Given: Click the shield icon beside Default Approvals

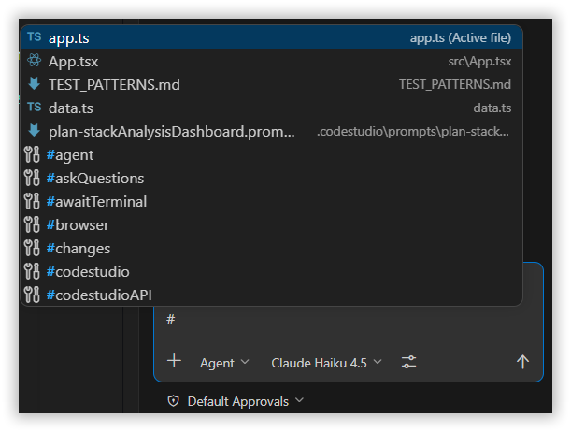Looking at the screenshot, I should pos(173,401).
